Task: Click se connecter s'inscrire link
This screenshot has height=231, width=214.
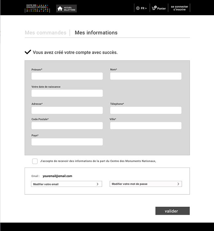Action: (x=179, y=8)
